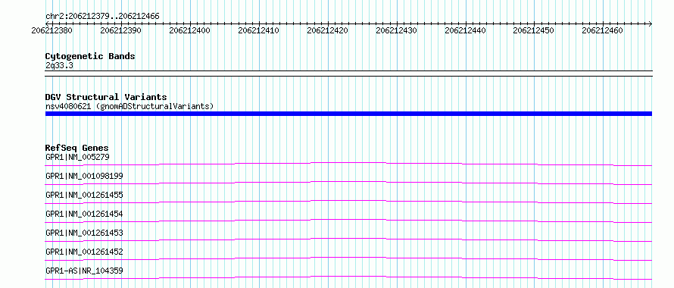Click the Cytogenetic Bands track heading
The height and width of the screenshot is (288, 674).
pos(90,56)
